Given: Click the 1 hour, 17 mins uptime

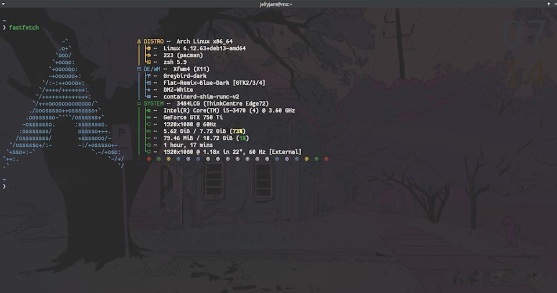Looking at the screenshot, I should (188, 145).
